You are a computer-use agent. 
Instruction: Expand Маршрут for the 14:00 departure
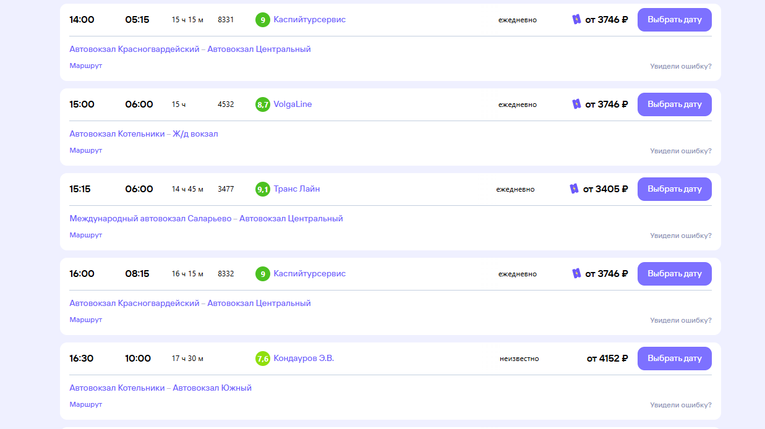86,66
